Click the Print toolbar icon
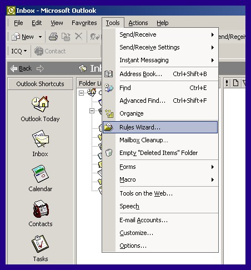Image resolution: width=251 pixels, height=270 pixels. pyautogui.click(x=53, y=37)
